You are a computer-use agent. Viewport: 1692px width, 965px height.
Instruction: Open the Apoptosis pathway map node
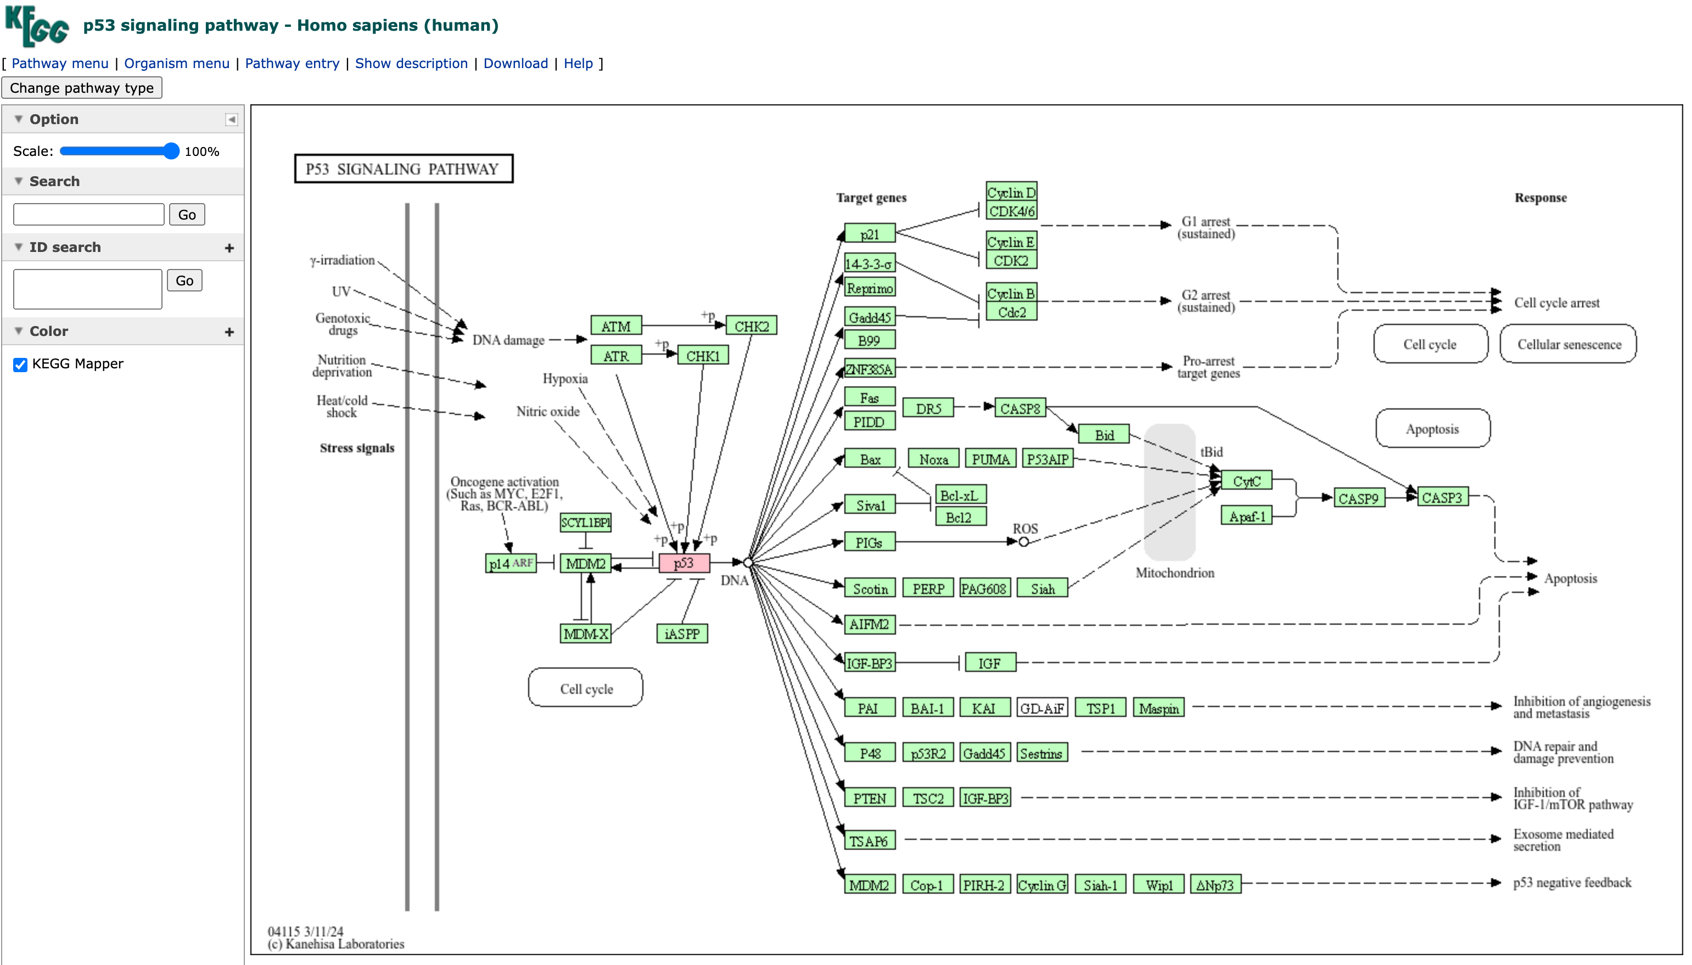pyautogui.click(x=1432, y=429)
